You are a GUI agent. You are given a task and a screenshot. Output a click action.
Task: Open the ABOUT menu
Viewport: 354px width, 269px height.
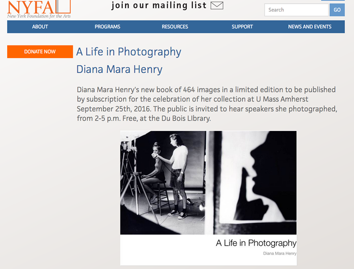click(x=40, y=27)
